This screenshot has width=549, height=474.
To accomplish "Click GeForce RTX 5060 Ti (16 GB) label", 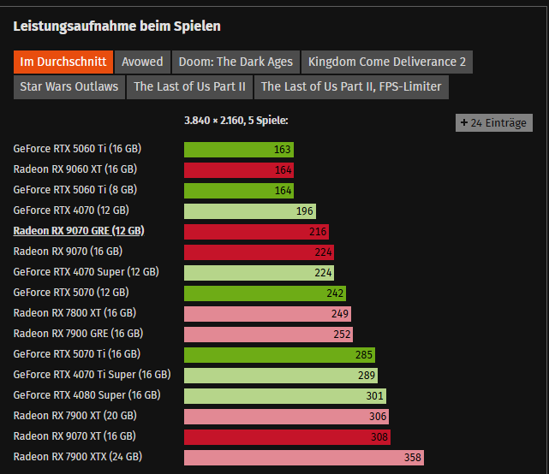I will (77, 149).
